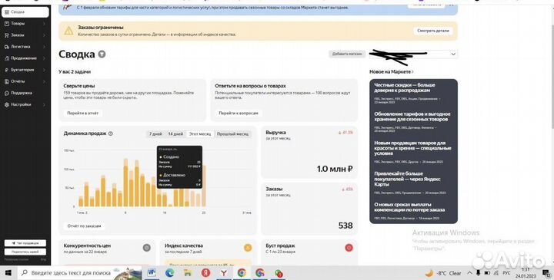The width and height of the screenshot is (554, 280).
Task: Open the red Yandex app in taskbar
Action: 205,272
